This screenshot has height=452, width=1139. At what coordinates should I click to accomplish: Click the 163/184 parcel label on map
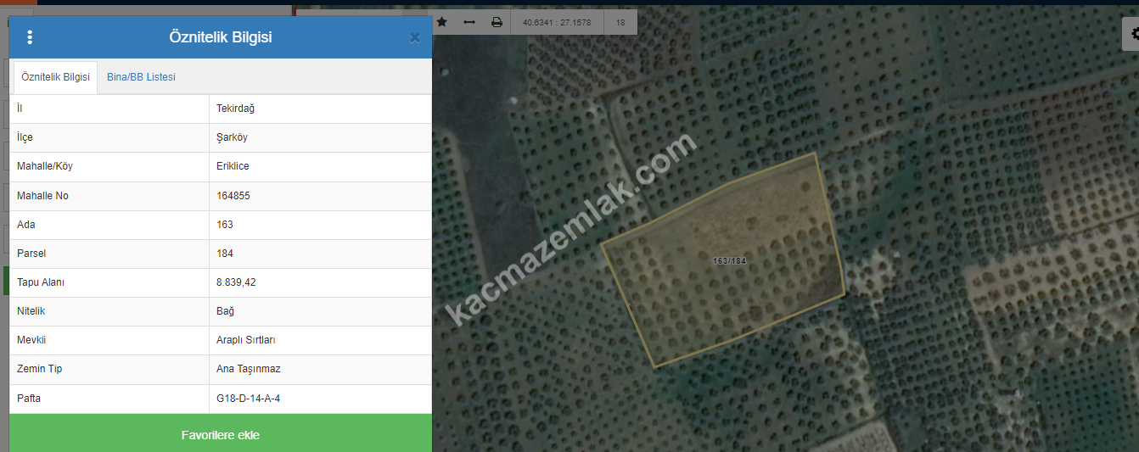pos(729,261)
